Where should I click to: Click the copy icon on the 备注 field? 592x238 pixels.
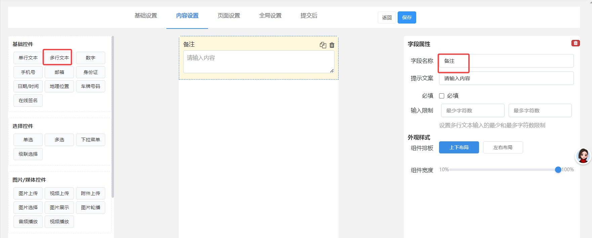[323, 45]
